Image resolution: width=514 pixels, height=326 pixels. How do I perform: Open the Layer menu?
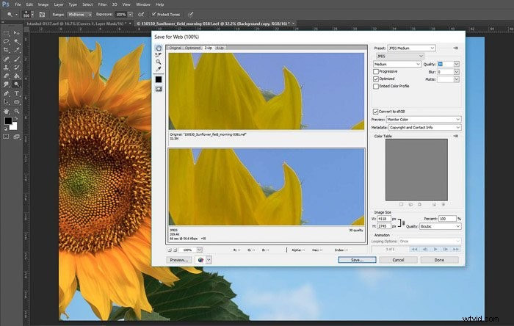pyautogui.click(x=59, y=4)
